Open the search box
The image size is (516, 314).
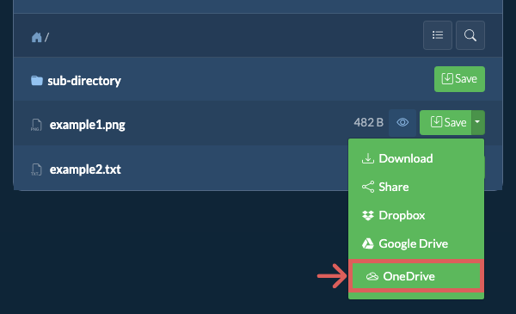[x=470, y=35]
